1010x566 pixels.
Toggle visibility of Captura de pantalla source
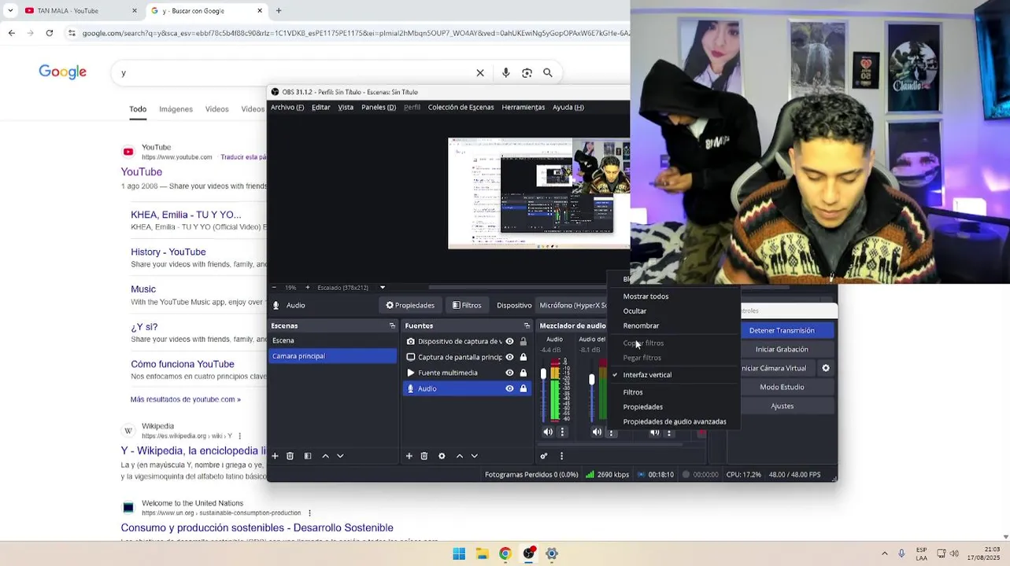(509, 357)
